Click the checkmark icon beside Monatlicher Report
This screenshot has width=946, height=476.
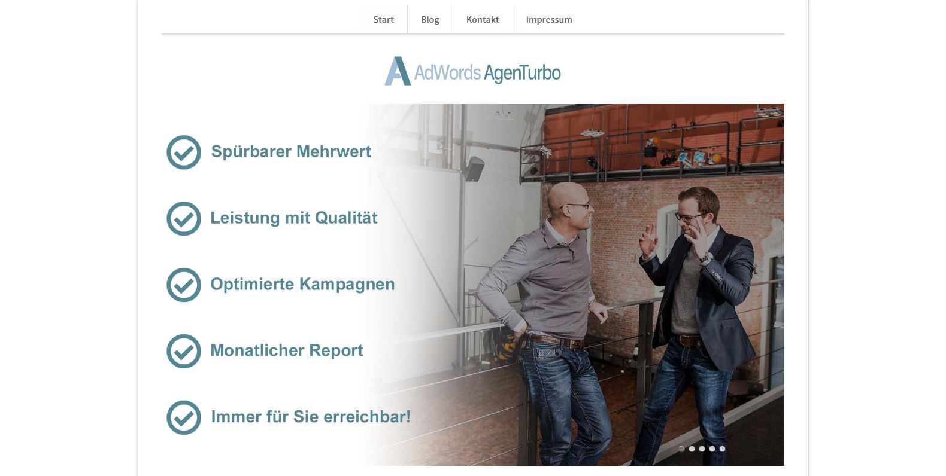point(184,351)
